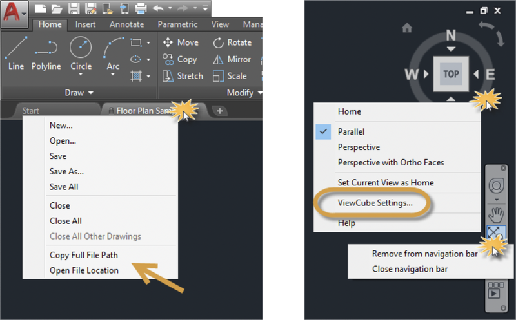Screen dimensions: 516x320
Task: Click the ViewCube home icon
Action: point(407,28)
